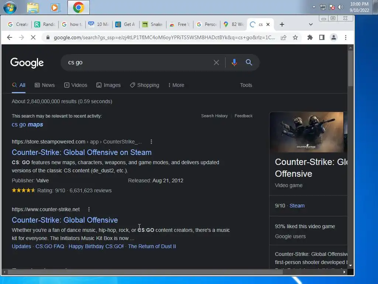Open The Return of Dust II sitelink

(x=152, y=246)
